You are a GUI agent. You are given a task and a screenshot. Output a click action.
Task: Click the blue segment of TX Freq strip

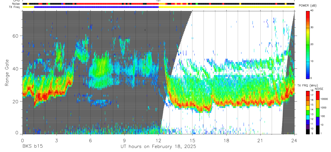pos(96,7)
